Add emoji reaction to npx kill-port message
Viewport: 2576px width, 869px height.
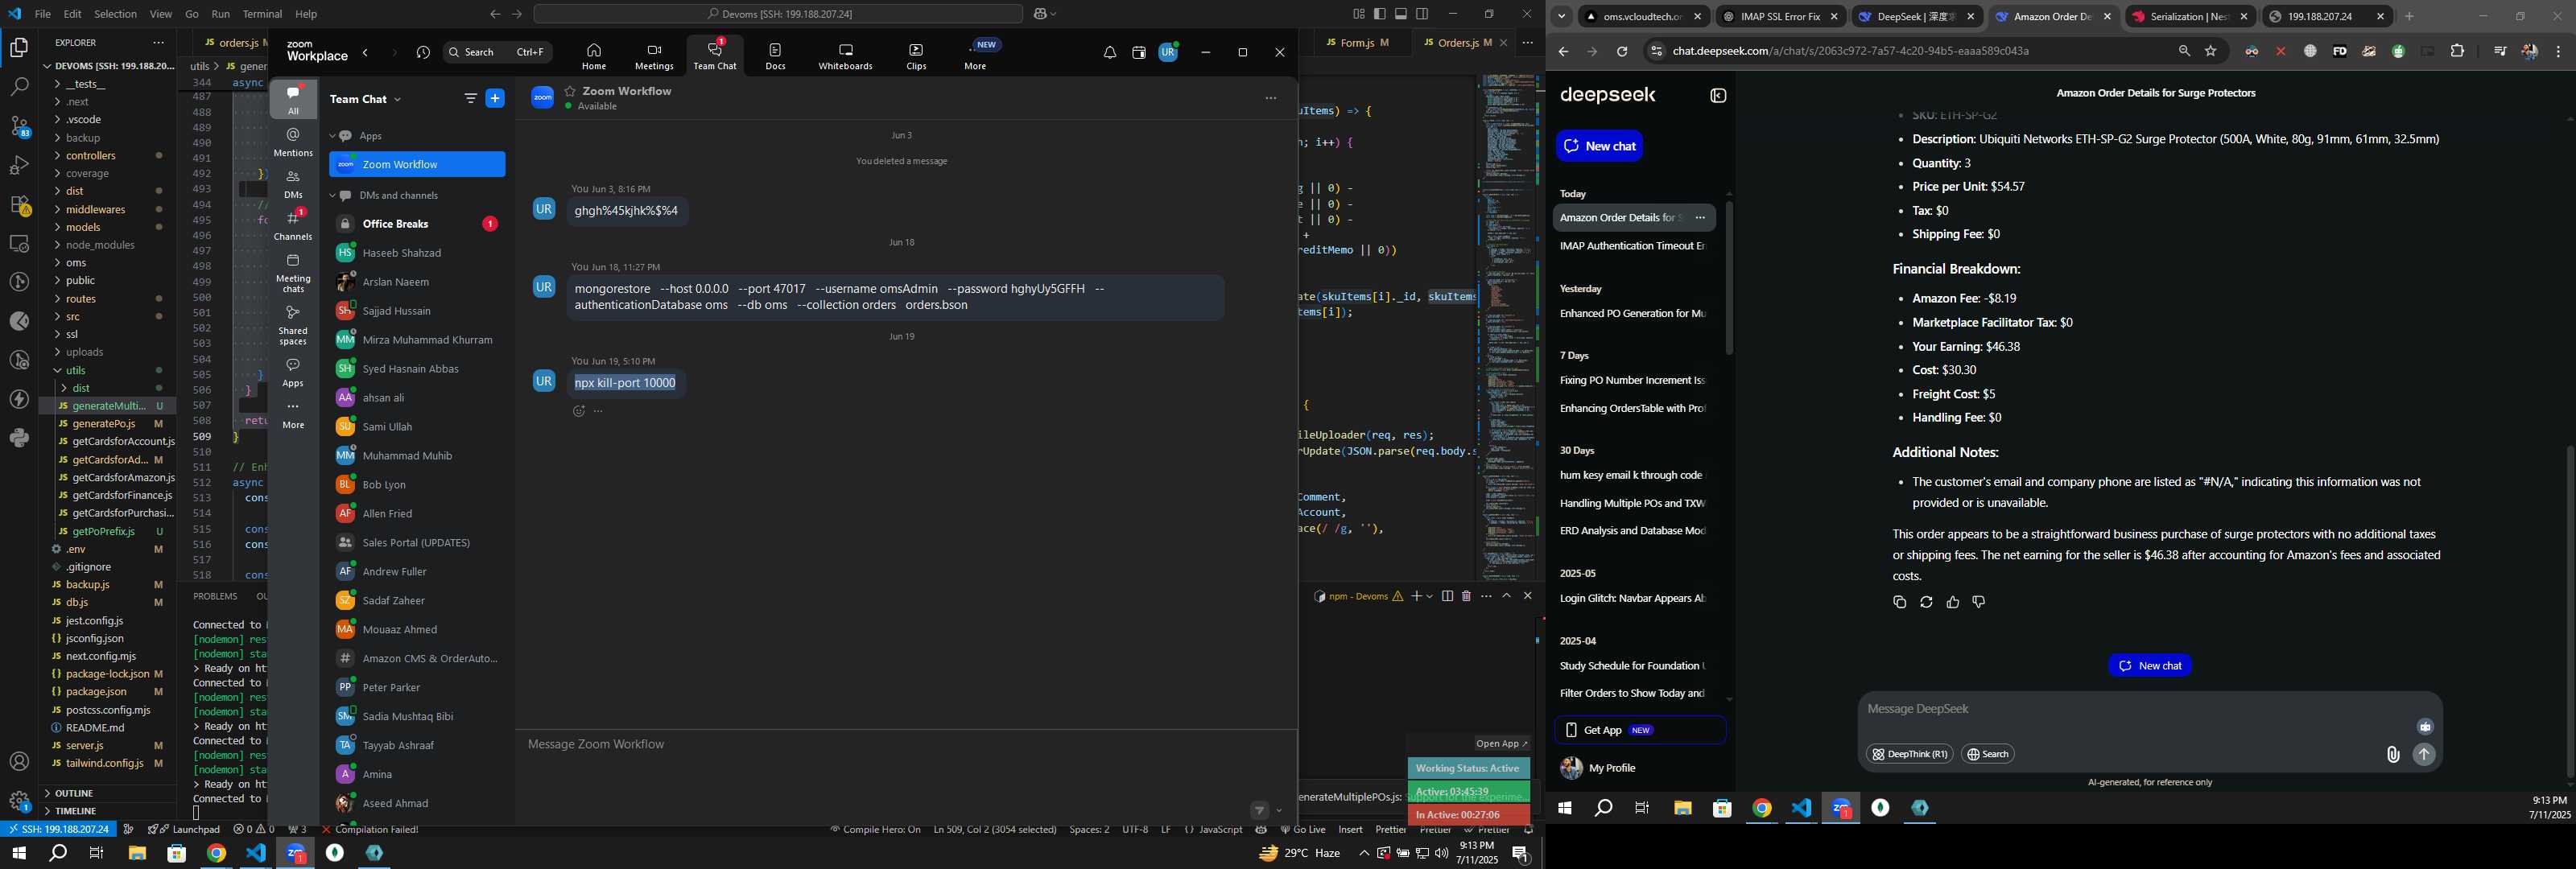578,411
